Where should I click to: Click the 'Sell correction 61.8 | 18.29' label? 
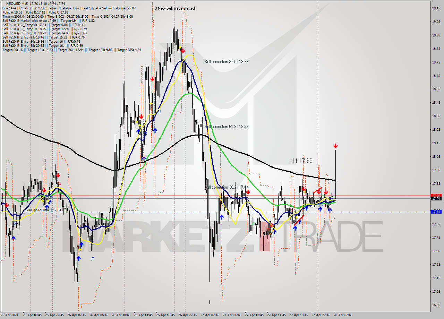226,127
